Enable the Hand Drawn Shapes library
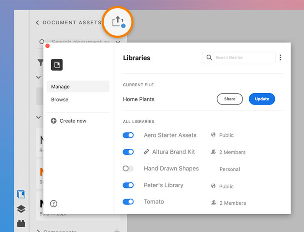Viewport: 304px width, 232px height. coord(128,169)
